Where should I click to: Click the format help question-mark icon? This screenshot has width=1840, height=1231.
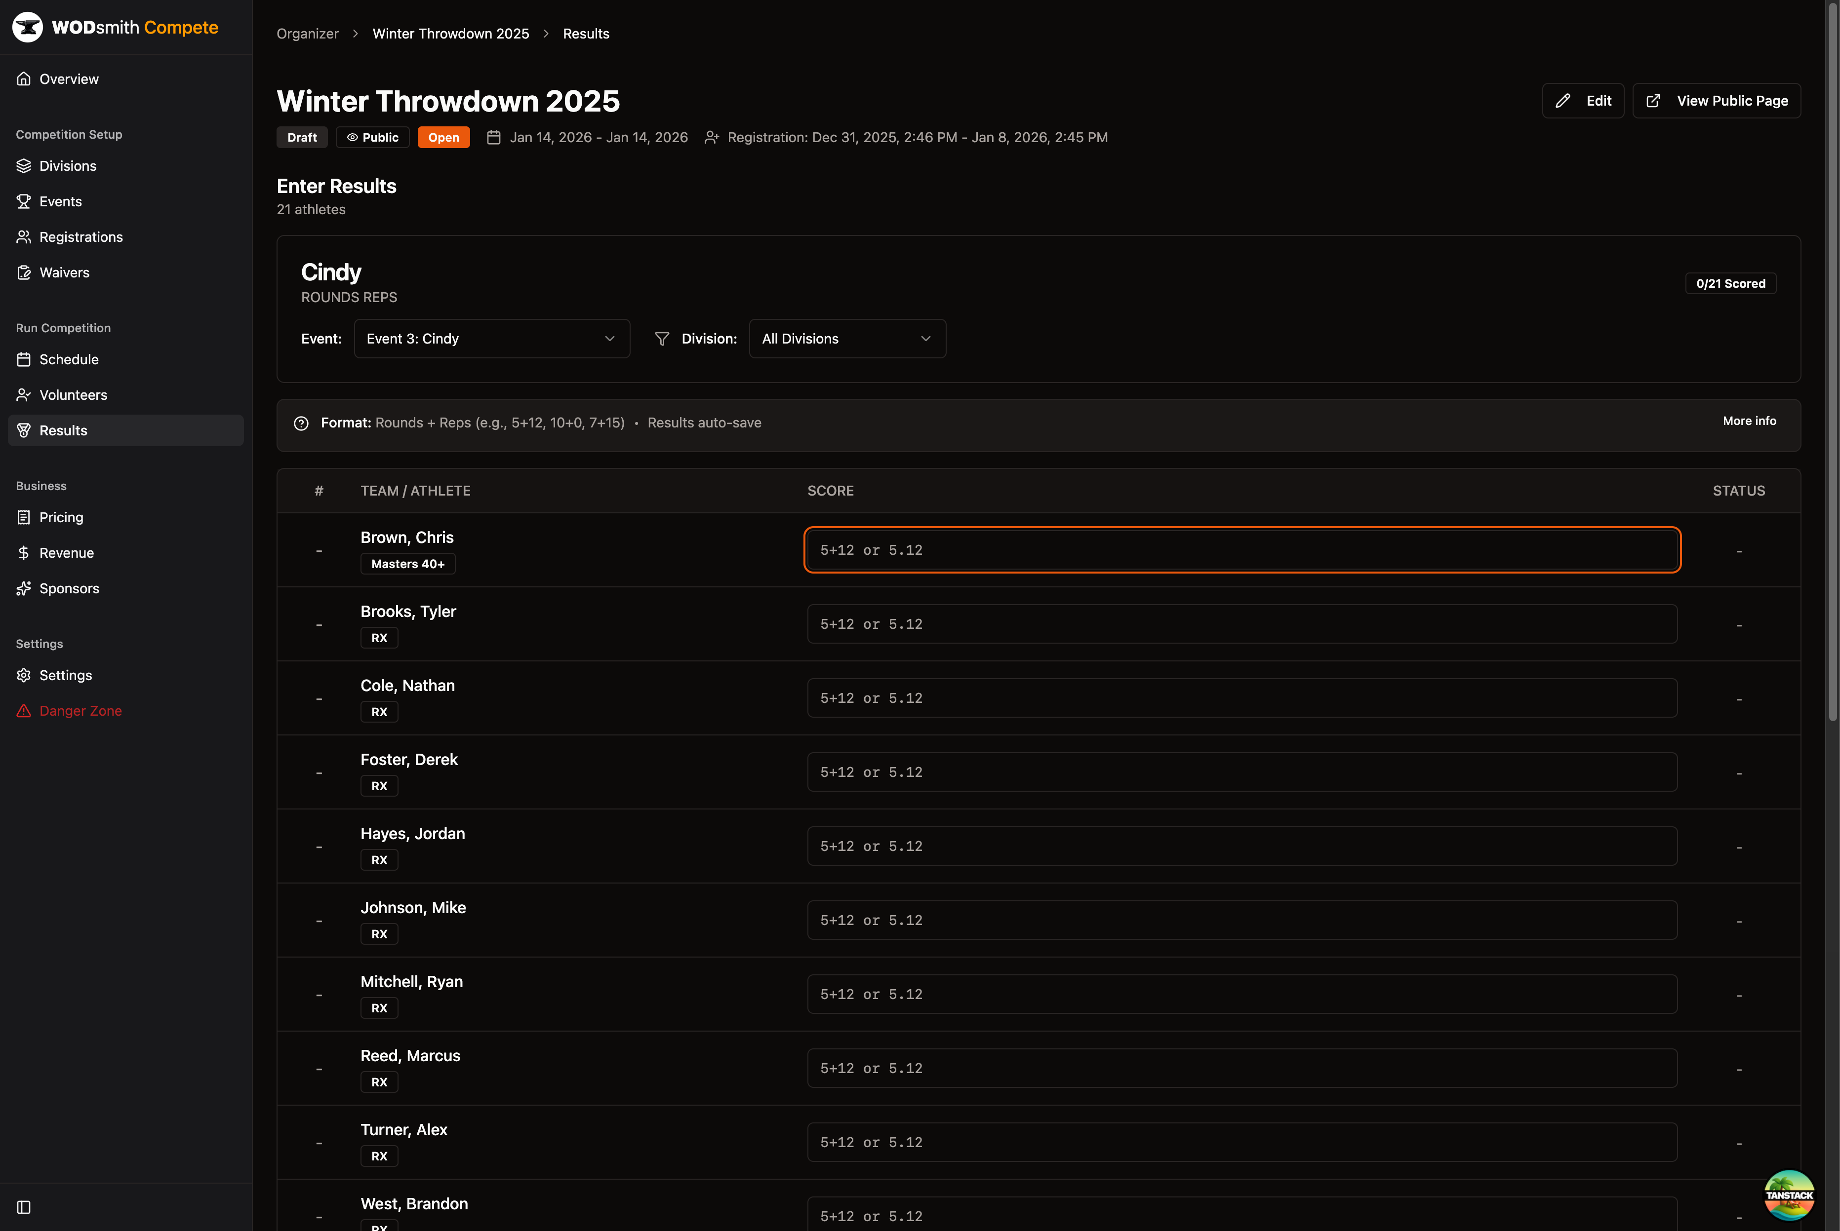[x=301, y=423]
